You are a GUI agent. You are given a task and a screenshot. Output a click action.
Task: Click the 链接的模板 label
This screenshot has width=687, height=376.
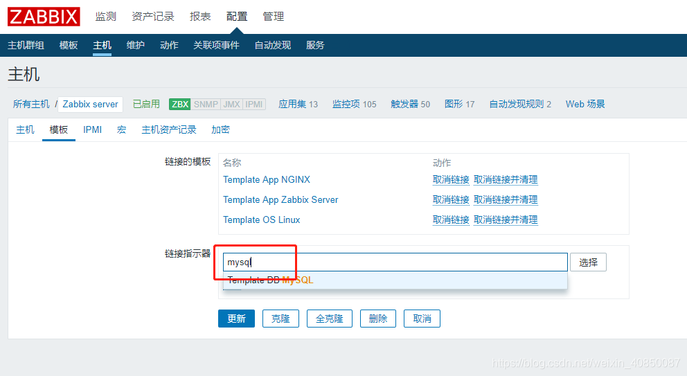click(188, 162)
